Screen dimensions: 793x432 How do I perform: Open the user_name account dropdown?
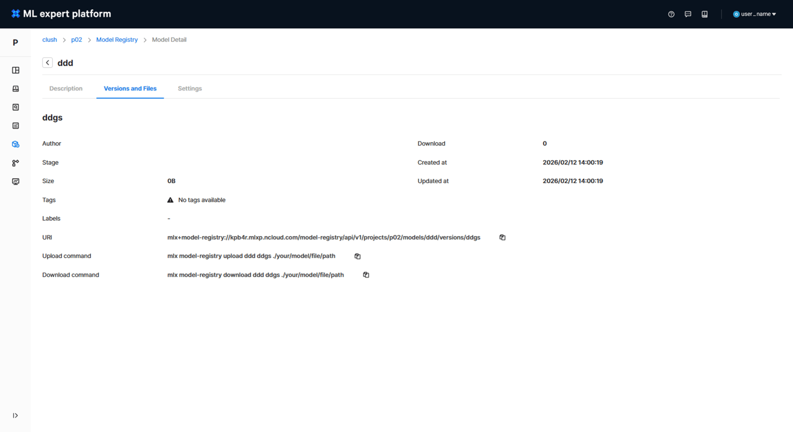755,14
